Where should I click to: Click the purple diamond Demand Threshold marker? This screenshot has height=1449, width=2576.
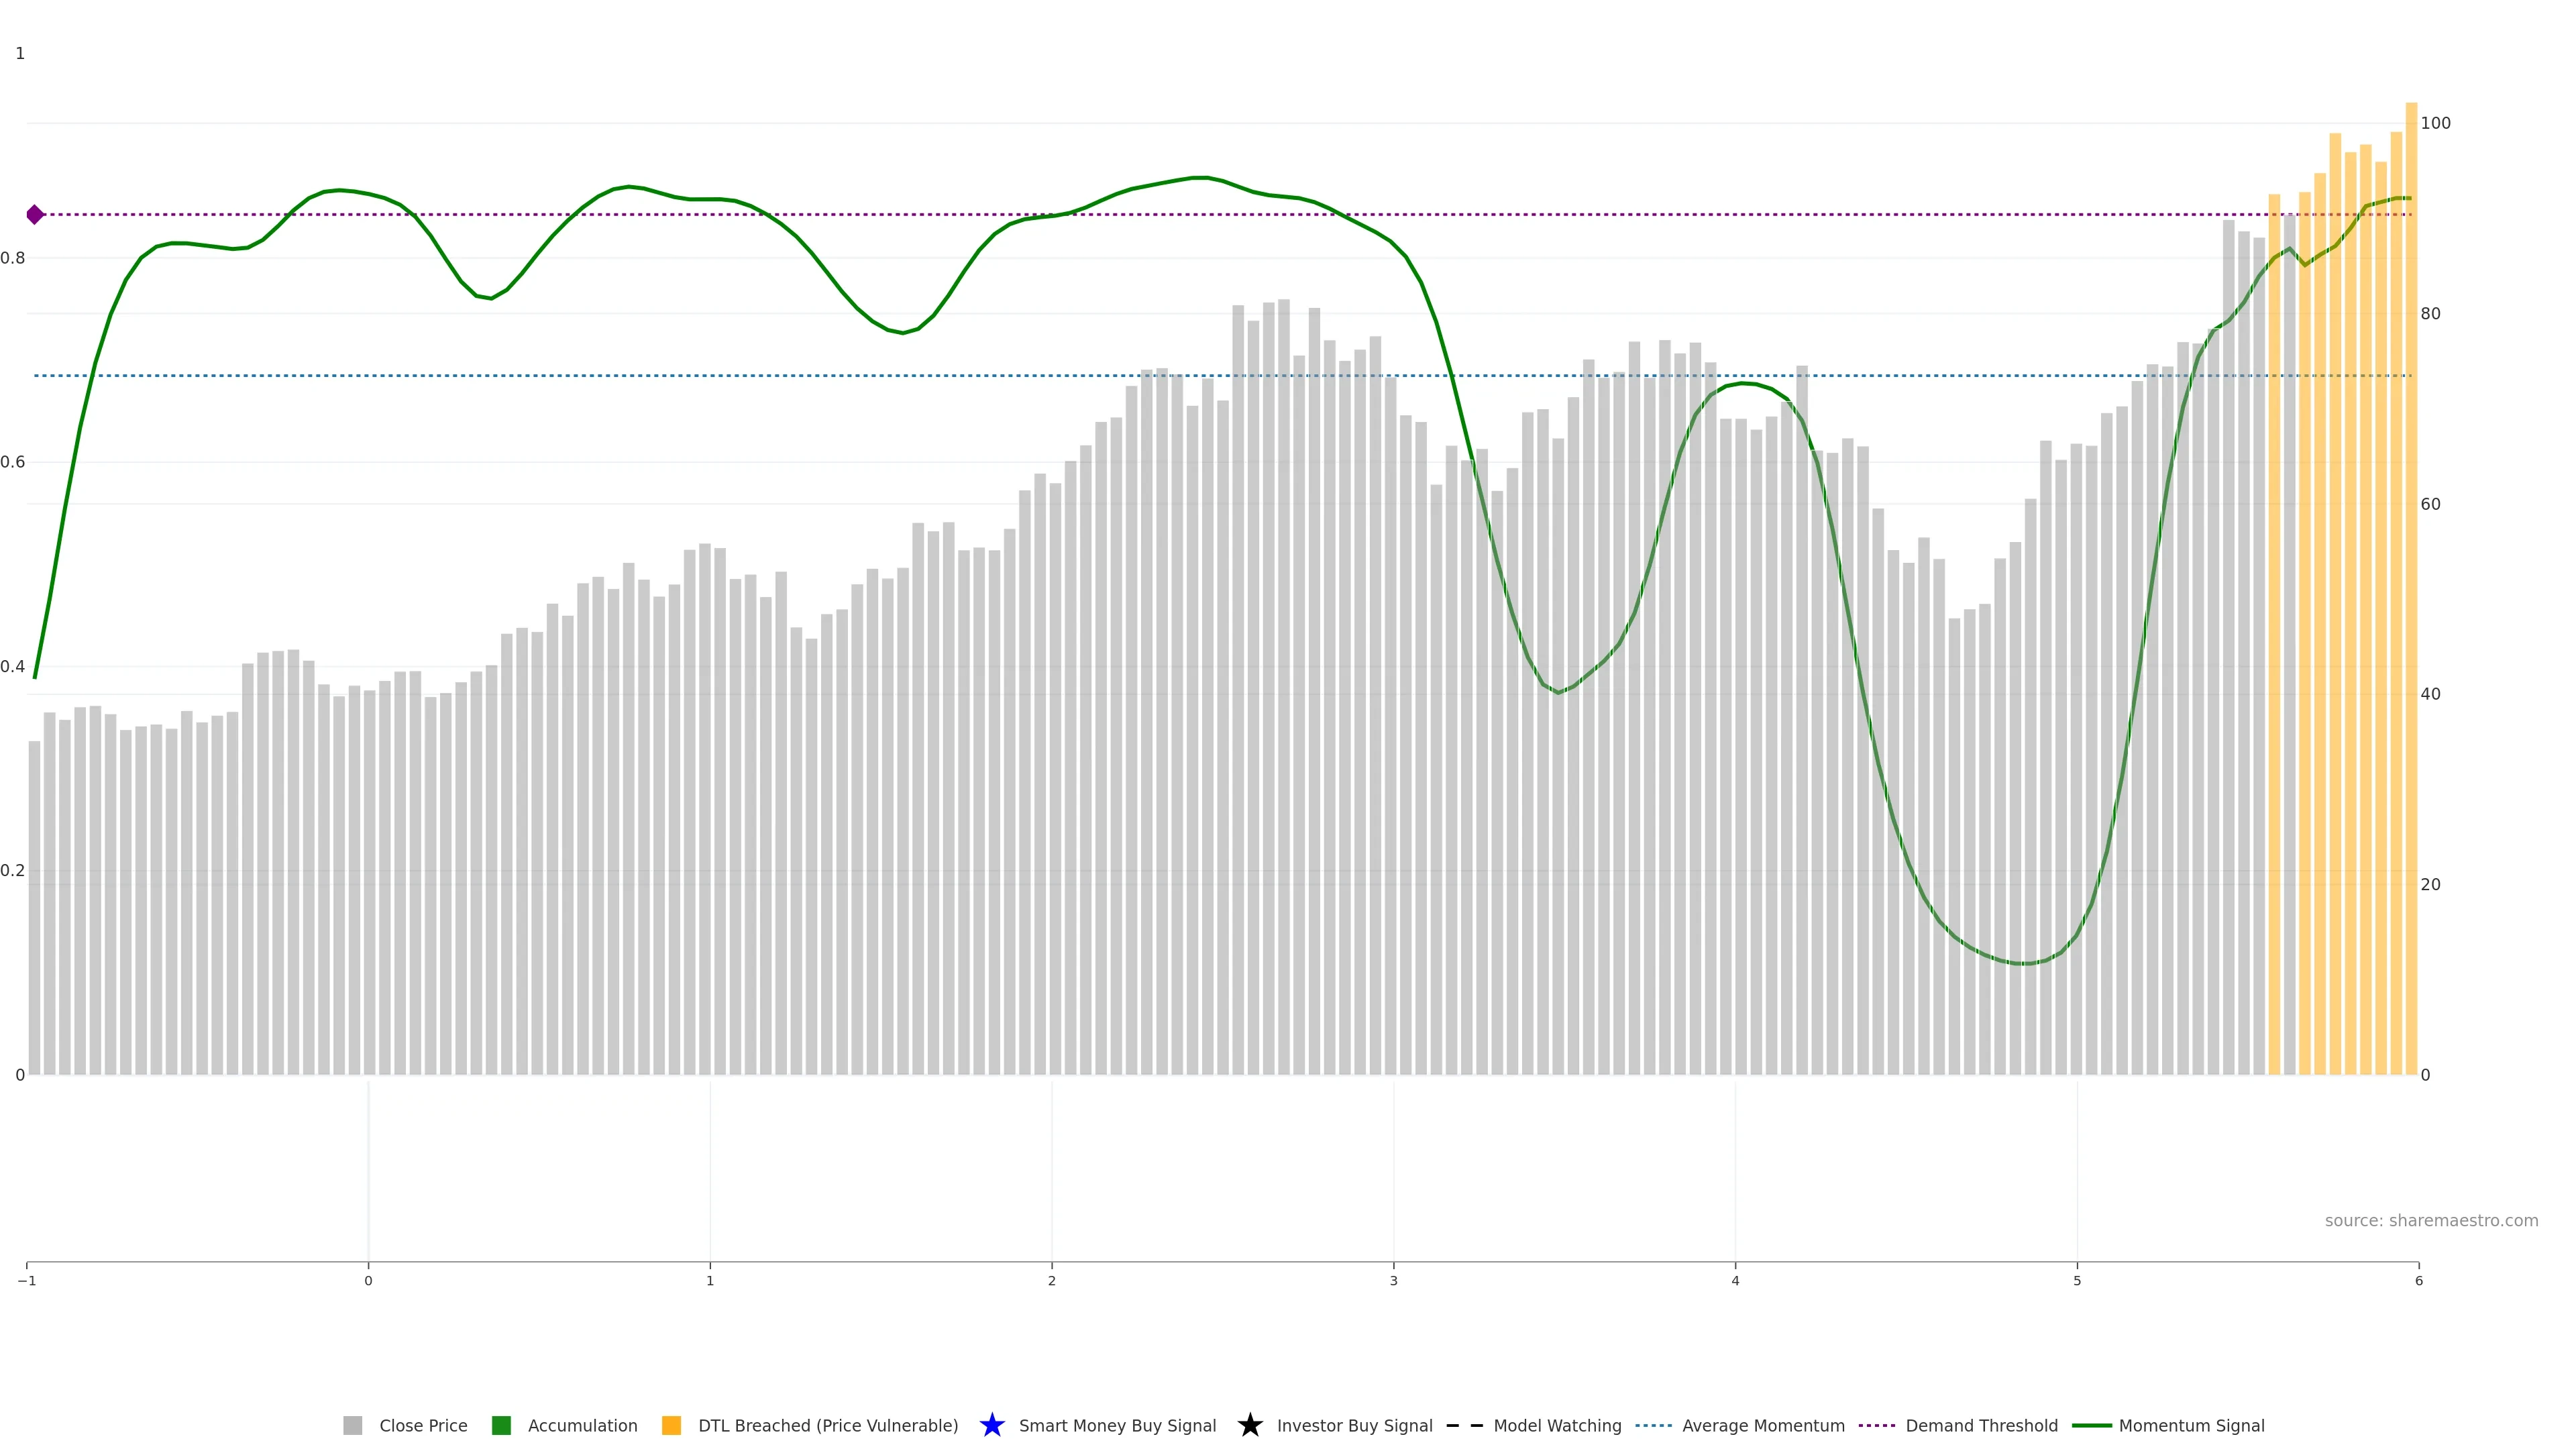[x=35, y=214]
